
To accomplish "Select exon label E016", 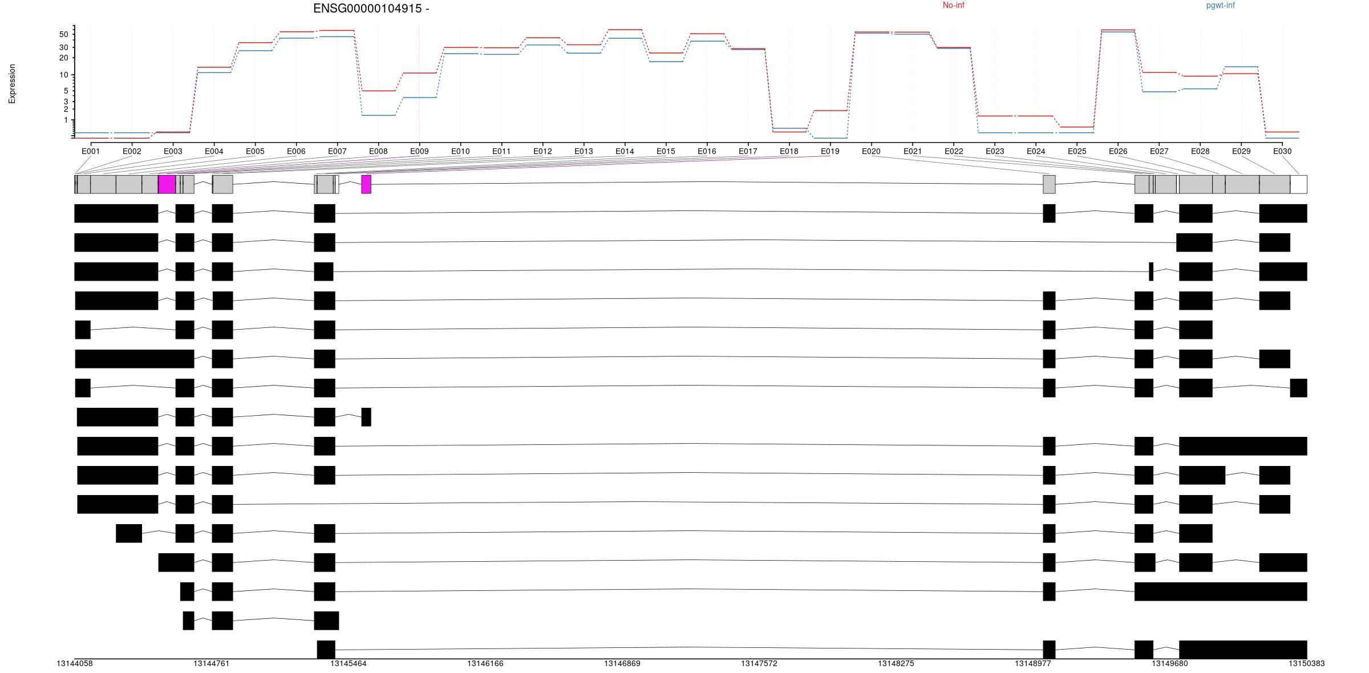I will pos(707,151).
